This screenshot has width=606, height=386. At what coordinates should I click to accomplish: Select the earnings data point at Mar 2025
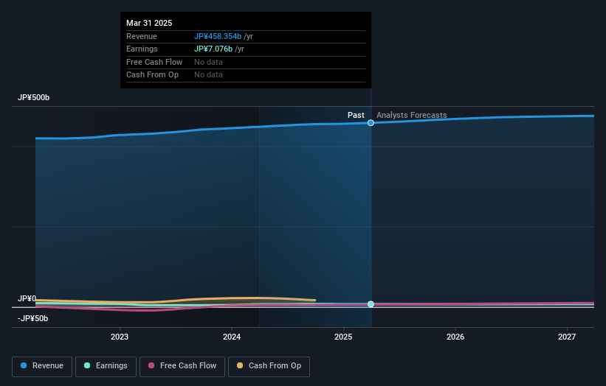(x=371, y=304)
